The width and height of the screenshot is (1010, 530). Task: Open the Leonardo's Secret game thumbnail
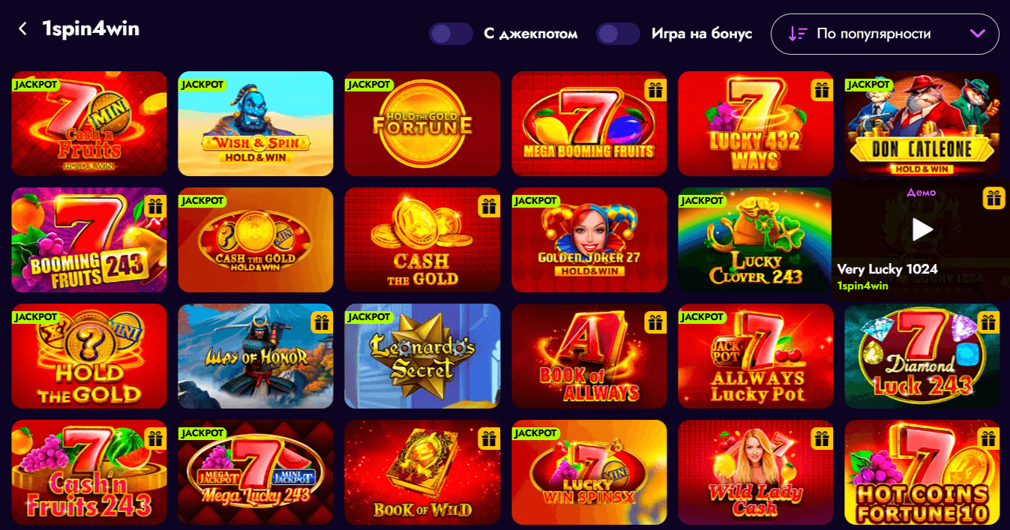(x=422, y=356)
